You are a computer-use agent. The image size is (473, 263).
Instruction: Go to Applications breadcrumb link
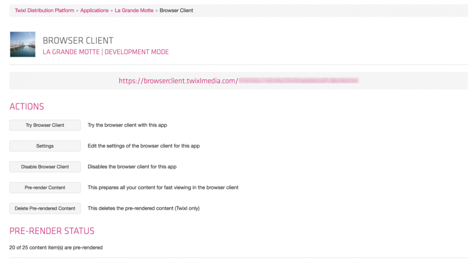[94, 11]
